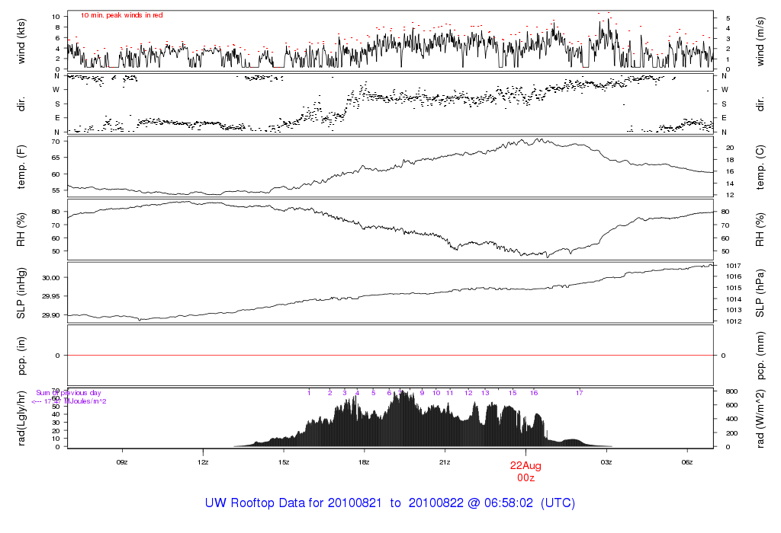Click the "30.00" tick on SLP axis
Screen dimensions: 781x533
(x=51, y=278)
